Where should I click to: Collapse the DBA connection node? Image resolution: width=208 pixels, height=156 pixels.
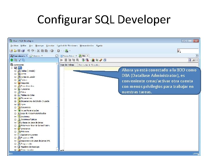[x=12, y=68]
